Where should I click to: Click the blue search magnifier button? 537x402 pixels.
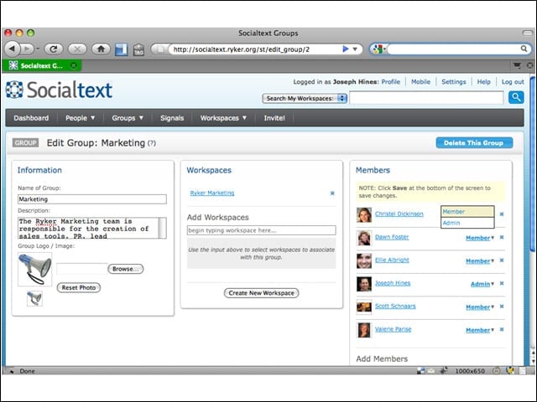pyautogui.click(x=516, y=98)
